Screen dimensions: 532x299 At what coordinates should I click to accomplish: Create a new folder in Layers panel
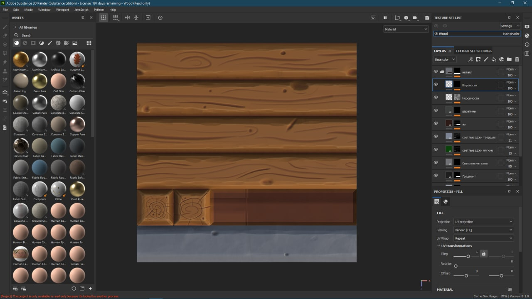[x=509, y=59]
